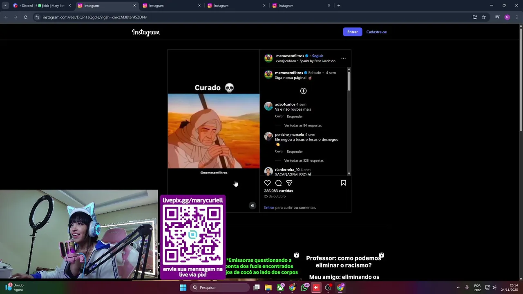Image resolution: width=523 pixels, height=294 pixels.
Task: Click the Entrar button in header
Action: (353, 32)
